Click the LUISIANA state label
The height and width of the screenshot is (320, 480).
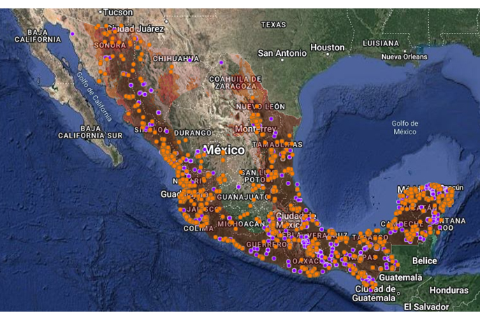(x=381, y=43)
